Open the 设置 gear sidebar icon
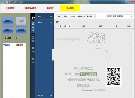 click(x=33, y=60)
